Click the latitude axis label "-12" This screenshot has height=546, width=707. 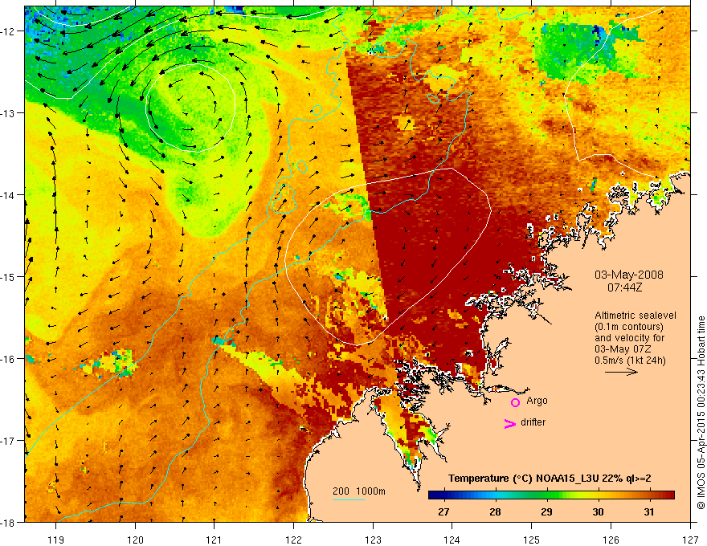tap(8, 31)
